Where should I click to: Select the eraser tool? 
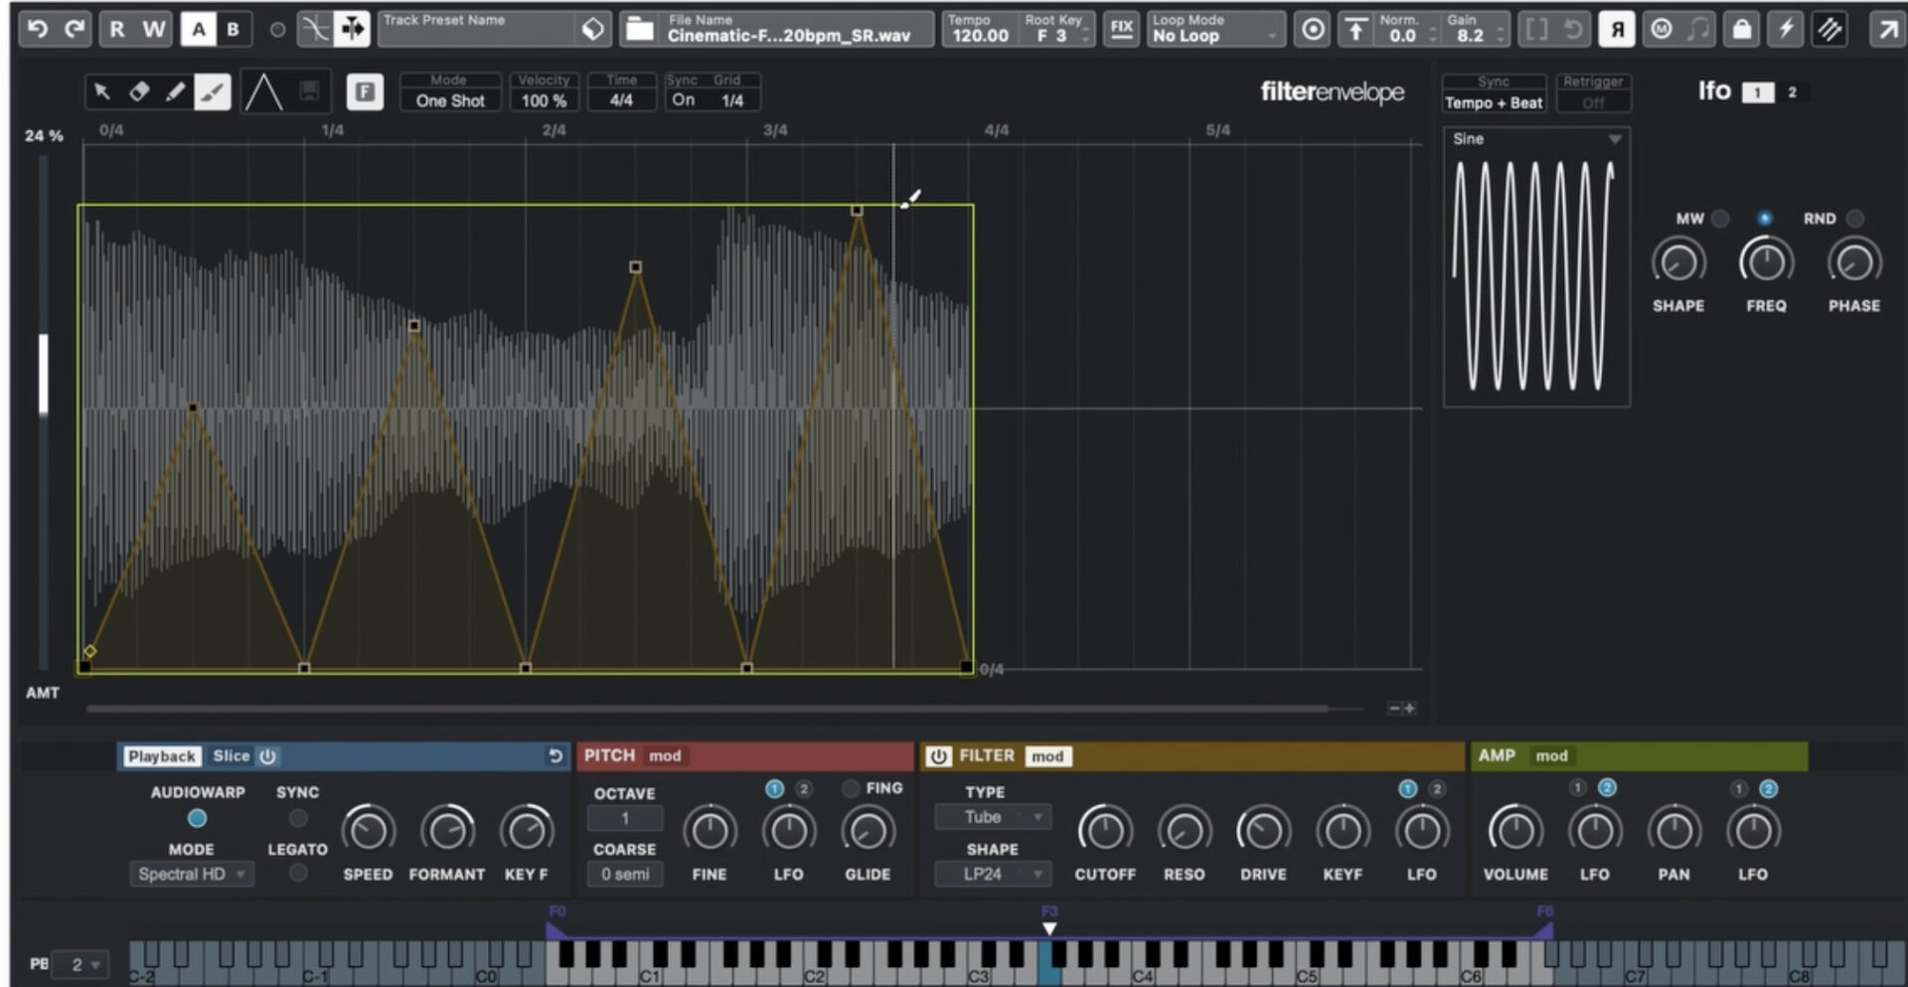pos(139,92)
